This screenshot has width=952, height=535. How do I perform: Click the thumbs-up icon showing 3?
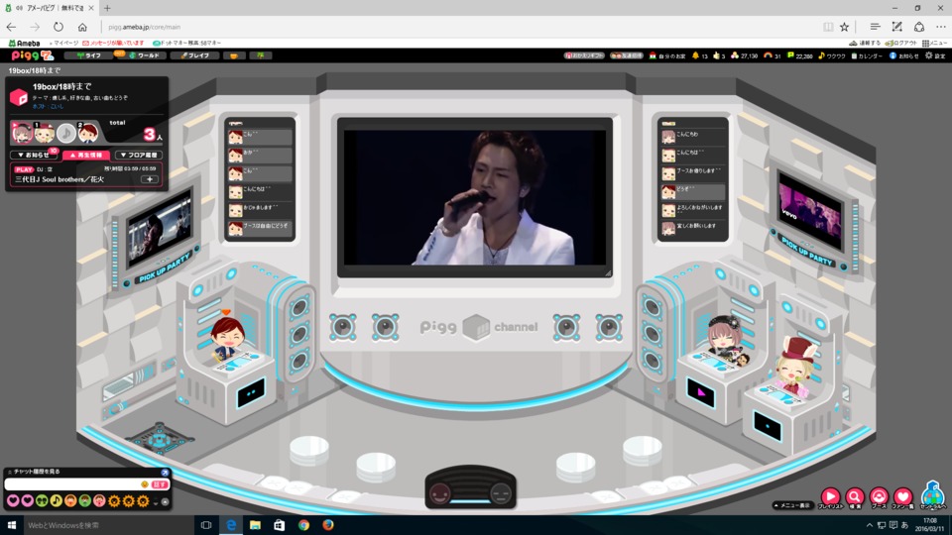click(716, 55)
